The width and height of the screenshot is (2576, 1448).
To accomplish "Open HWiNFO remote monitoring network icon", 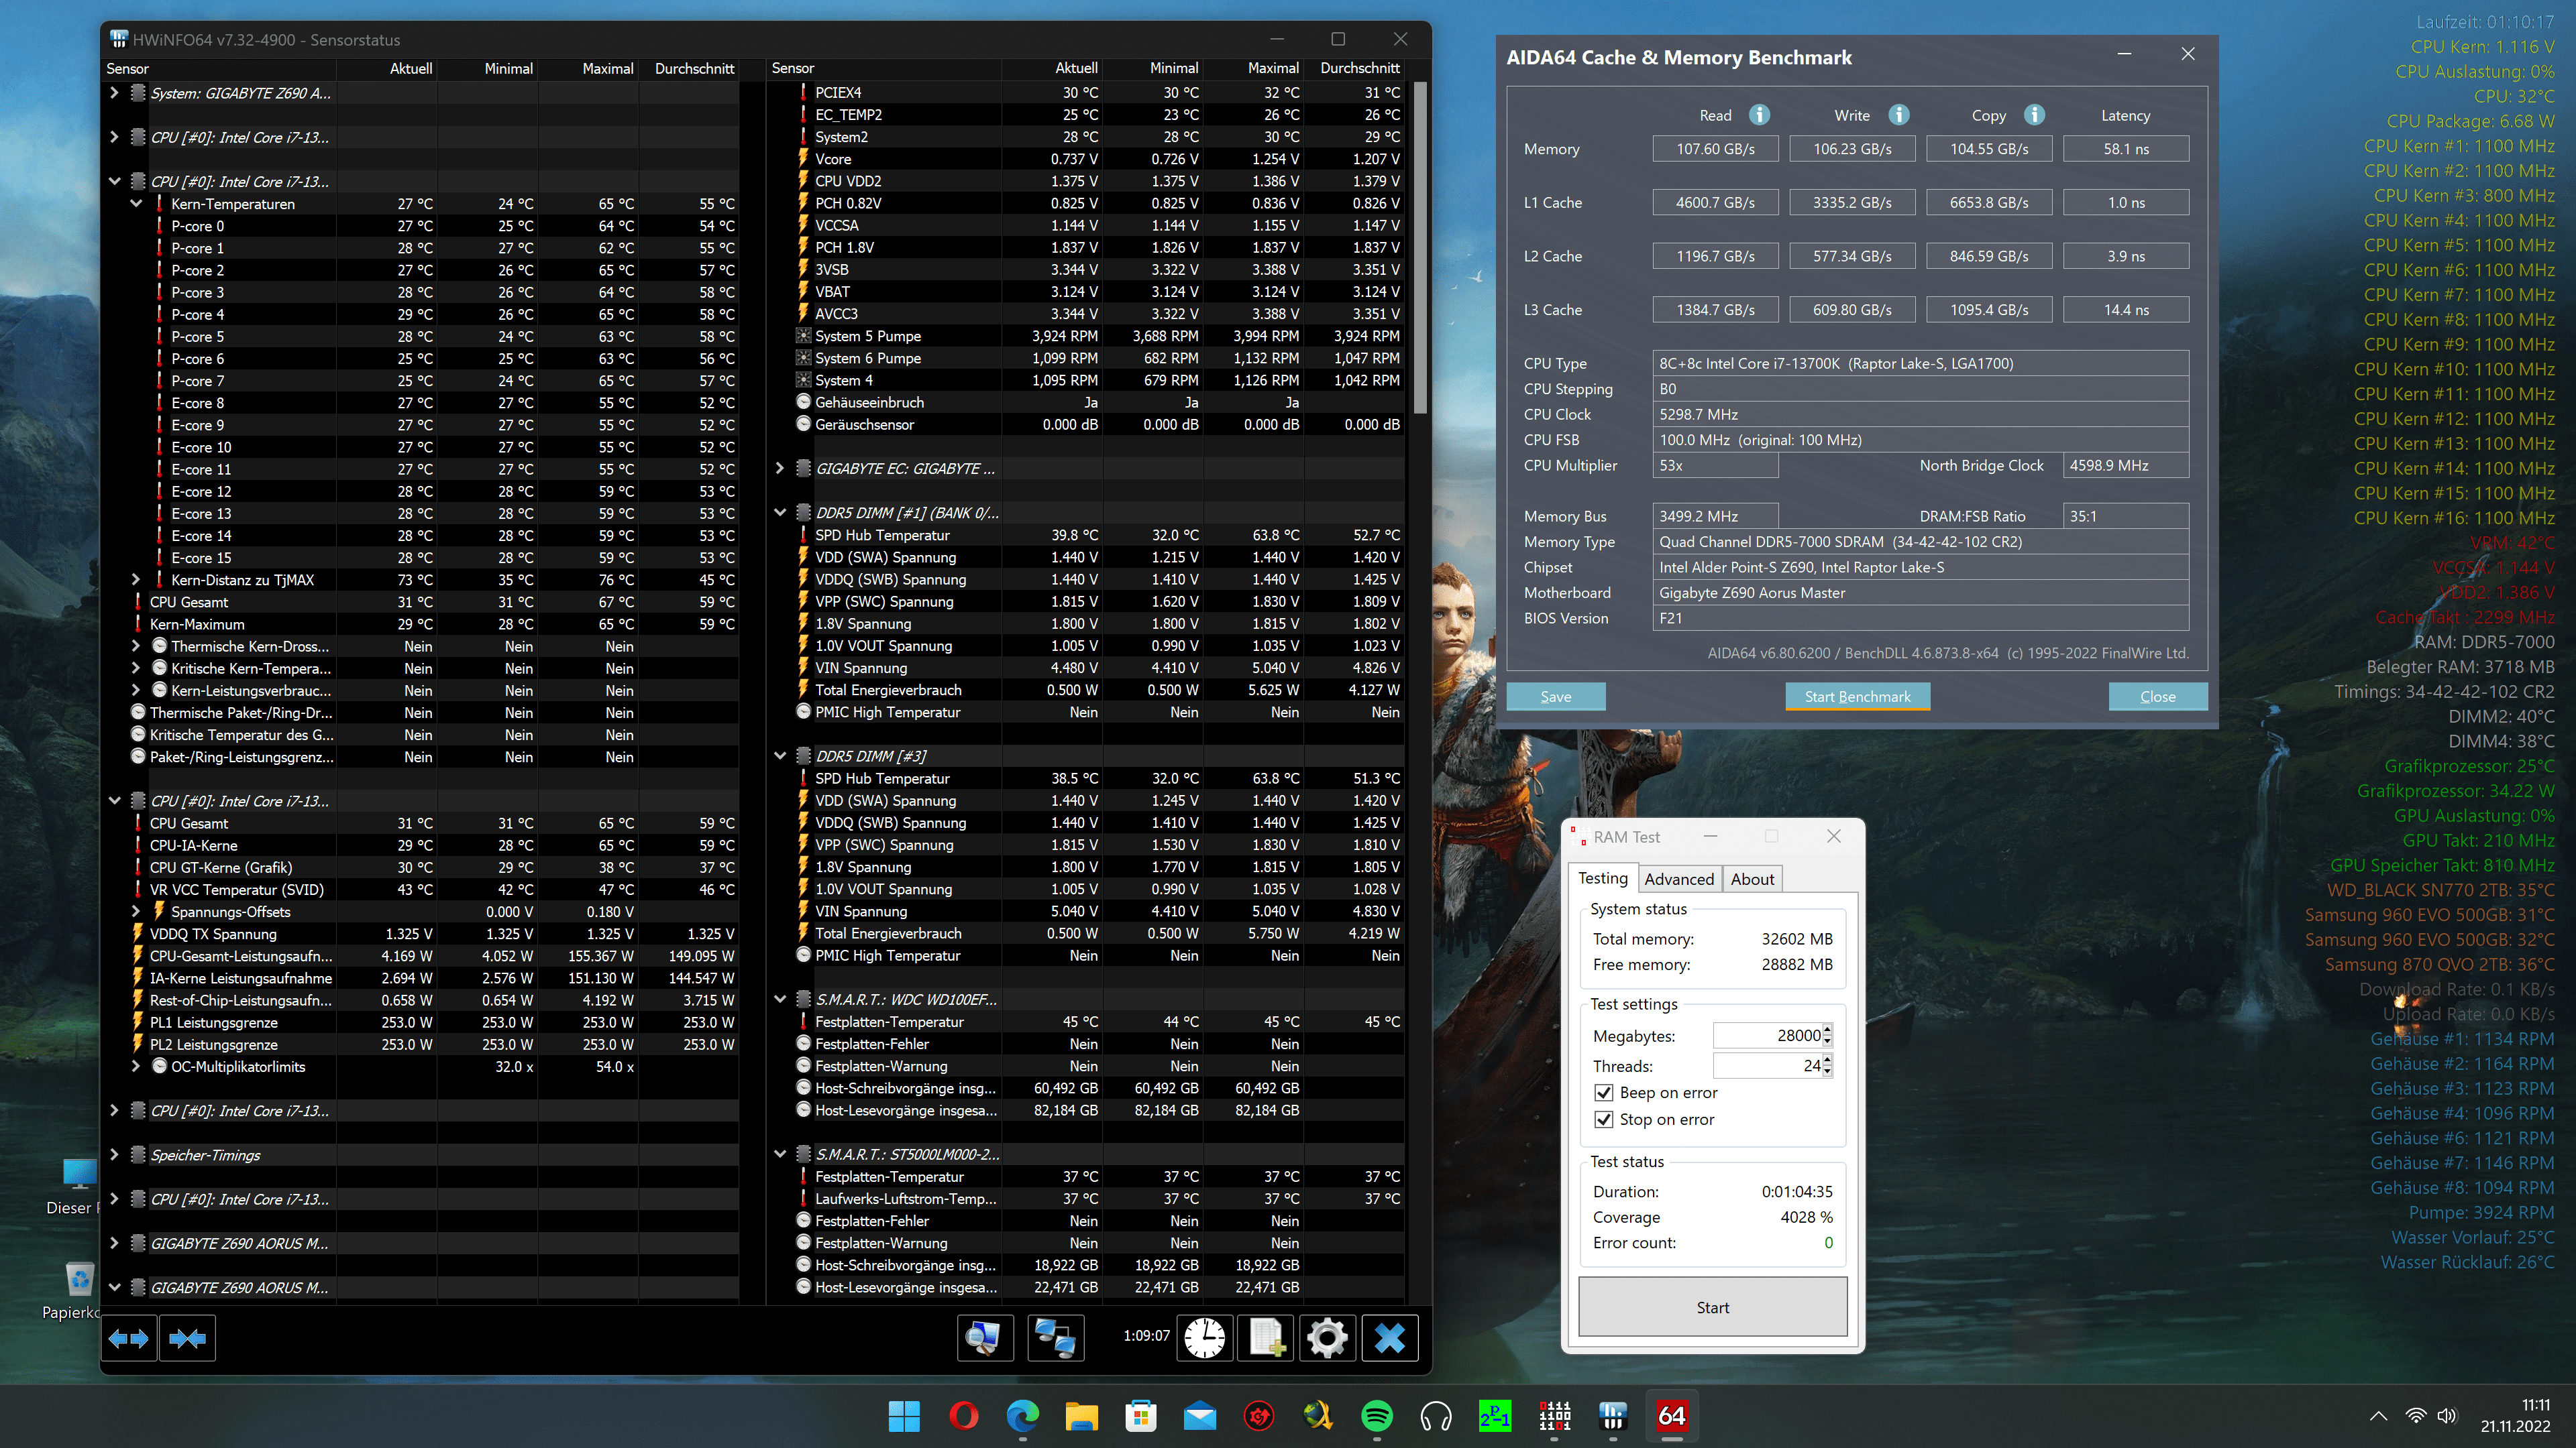I will click(x=1055, y=1338).
